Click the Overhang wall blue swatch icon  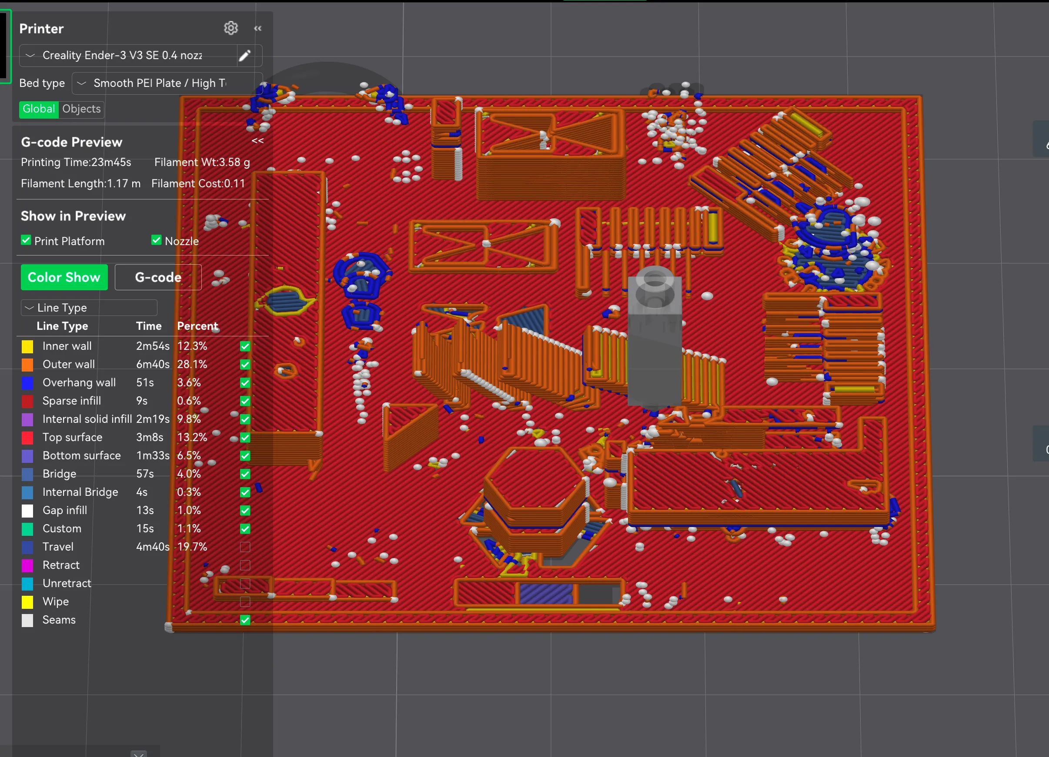(x=27, y=383)
